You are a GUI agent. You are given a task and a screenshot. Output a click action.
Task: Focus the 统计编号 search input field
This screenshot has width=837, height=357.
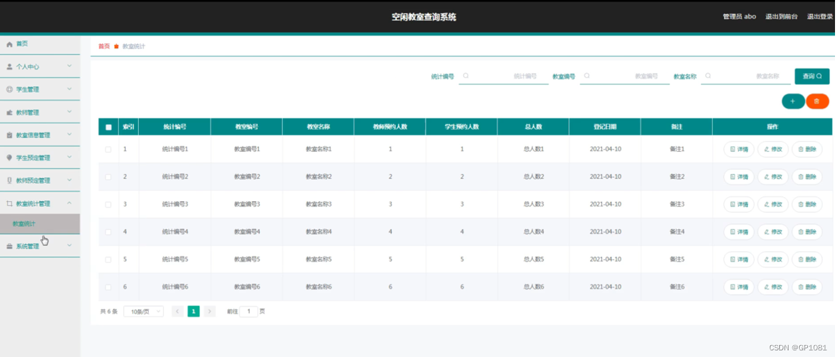tap(504, 76)
